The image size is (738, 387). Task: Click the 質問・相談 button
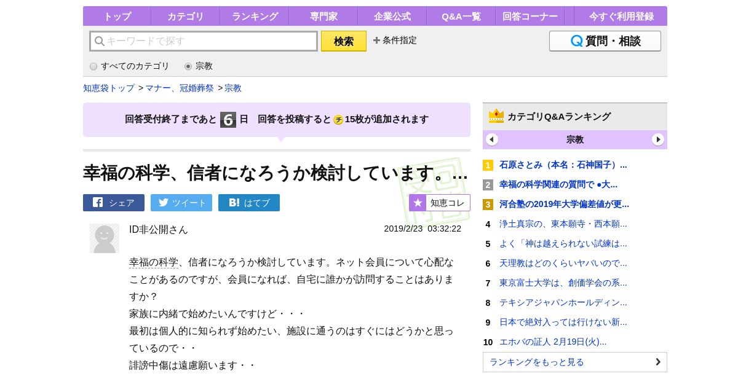pyautogui.click(x=605, y=41)
